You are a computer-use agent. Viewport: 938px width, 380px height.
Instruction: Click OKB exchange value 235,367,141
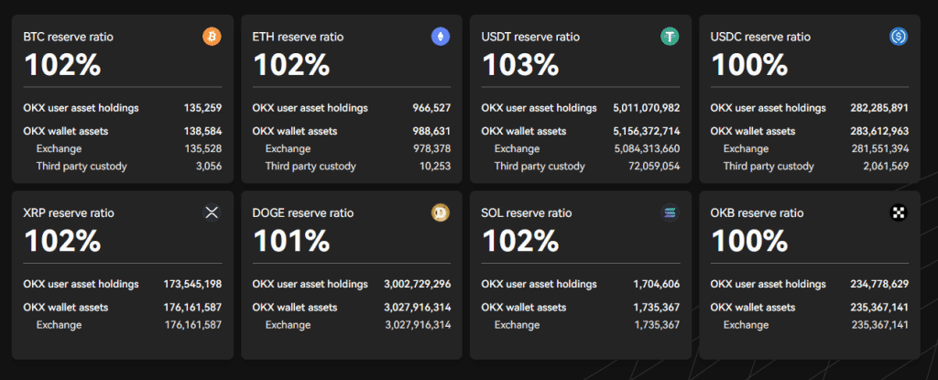(x=880, y=325)
